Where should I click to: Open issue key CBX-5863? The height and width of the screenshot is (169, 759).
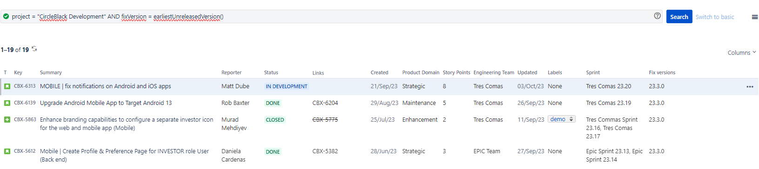(x=25, y=119)
